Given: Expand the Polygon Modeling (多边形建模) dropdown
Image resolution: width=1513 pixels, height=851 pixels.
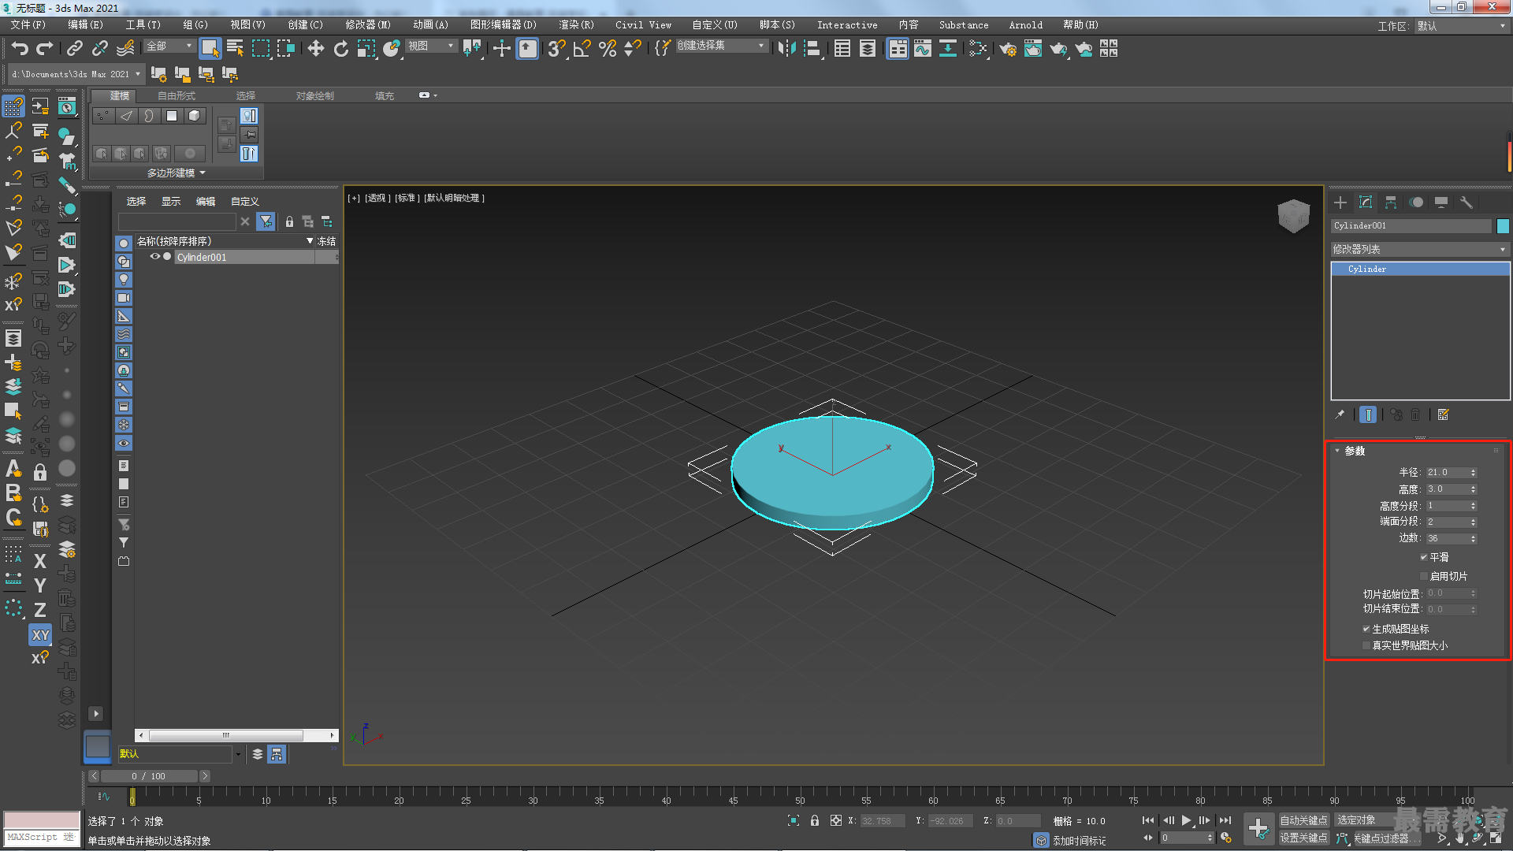Looking at the screenshot, I should 176,173.
